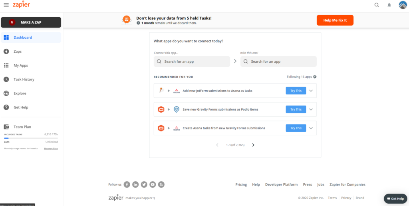409x206 pixels.
Task: Click the Team Plan wallet icon
Action: pyautogui.click(x=6, y=127)
